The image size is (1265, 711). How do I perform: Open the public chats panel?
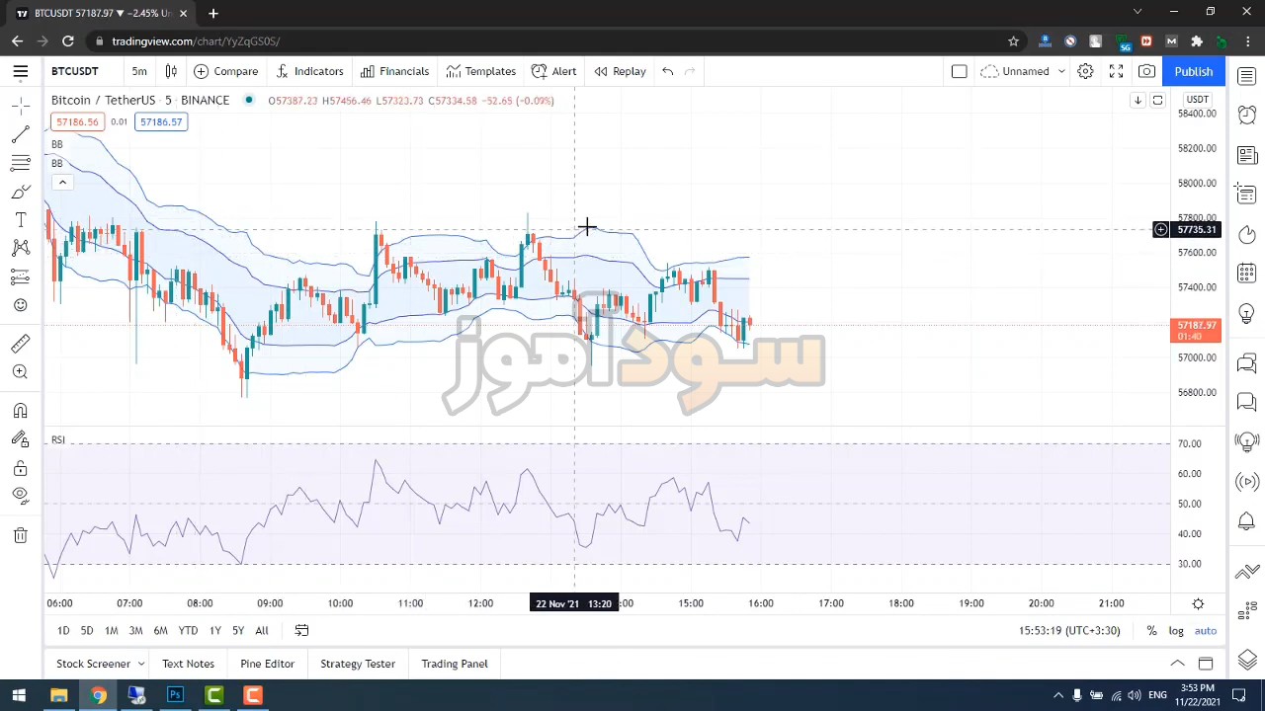1247,363
